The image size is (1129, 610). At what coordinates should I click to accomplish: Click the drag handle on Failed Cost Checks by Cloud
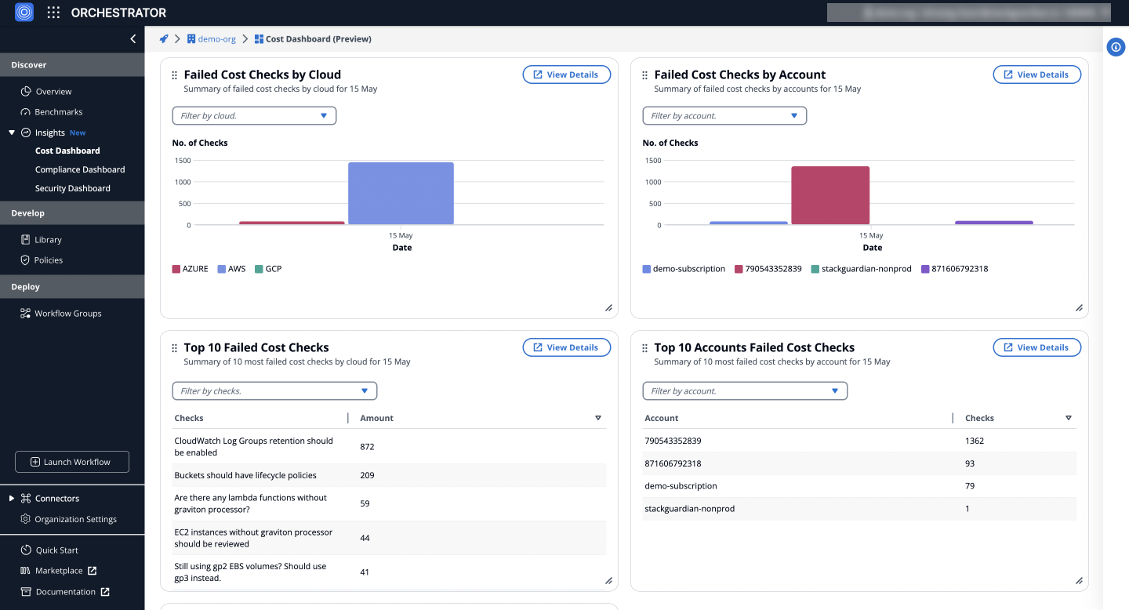coord(172,74)
